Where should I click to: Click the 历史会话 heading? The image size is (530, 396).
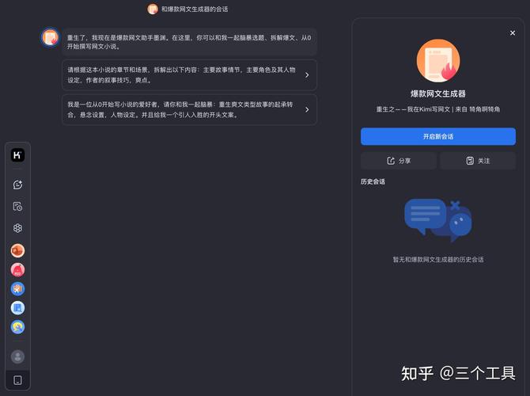[x=373, y=181]
